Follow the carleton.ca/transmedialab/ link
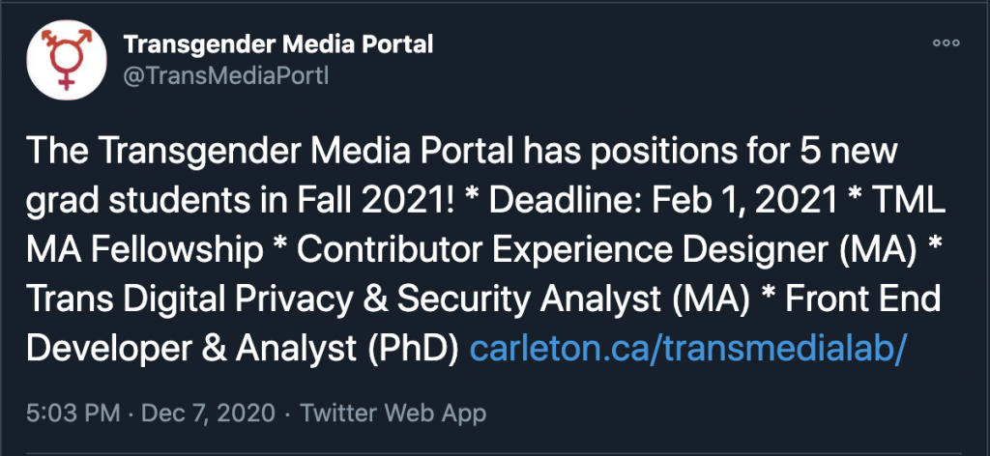Image resolution: width=990 pixels, height=456 pixels. point(688,348)
